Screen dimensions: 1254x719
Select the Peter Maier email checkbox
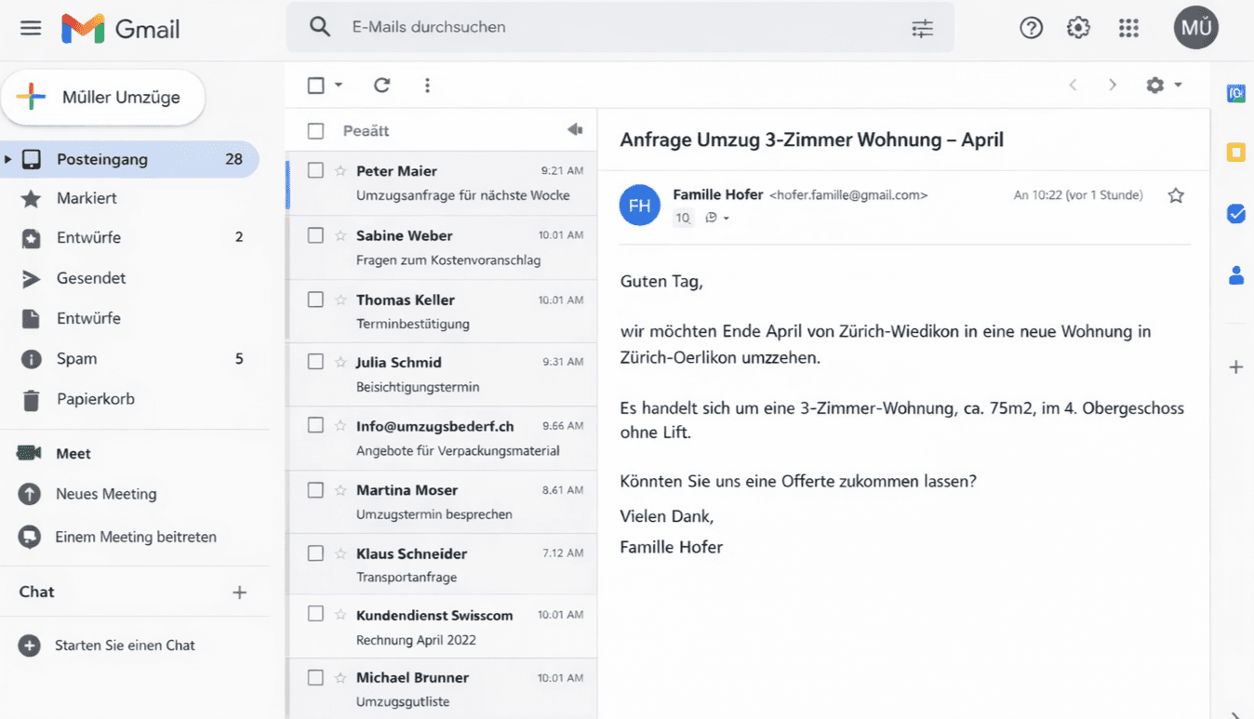pos(314,170)
